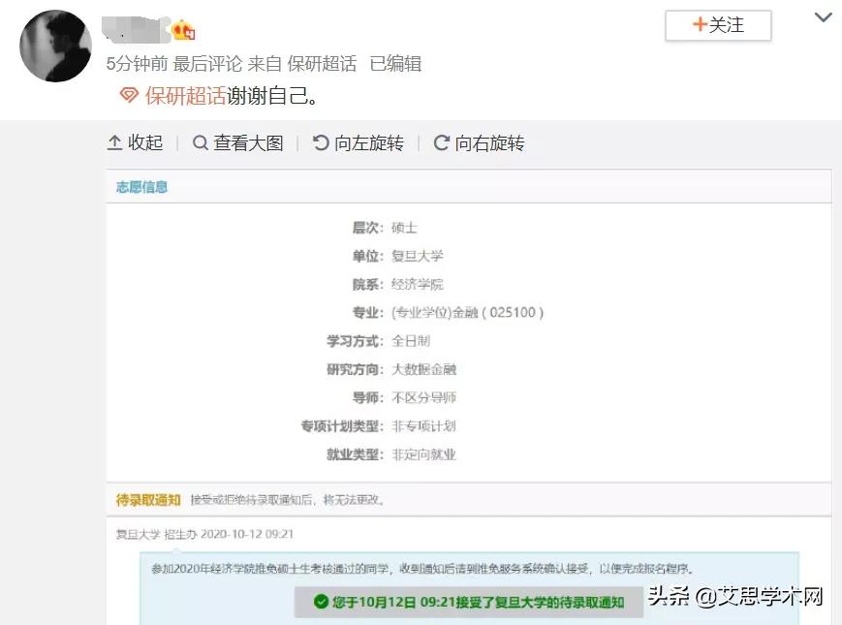842x625 pixels.
Task: Rotate the image right with 向右旋转 icon
Action: 444,142
